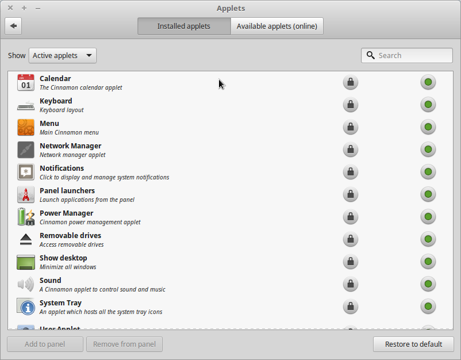Click the lock icon for System Tray
461x360 pixels.
[351, 307]
